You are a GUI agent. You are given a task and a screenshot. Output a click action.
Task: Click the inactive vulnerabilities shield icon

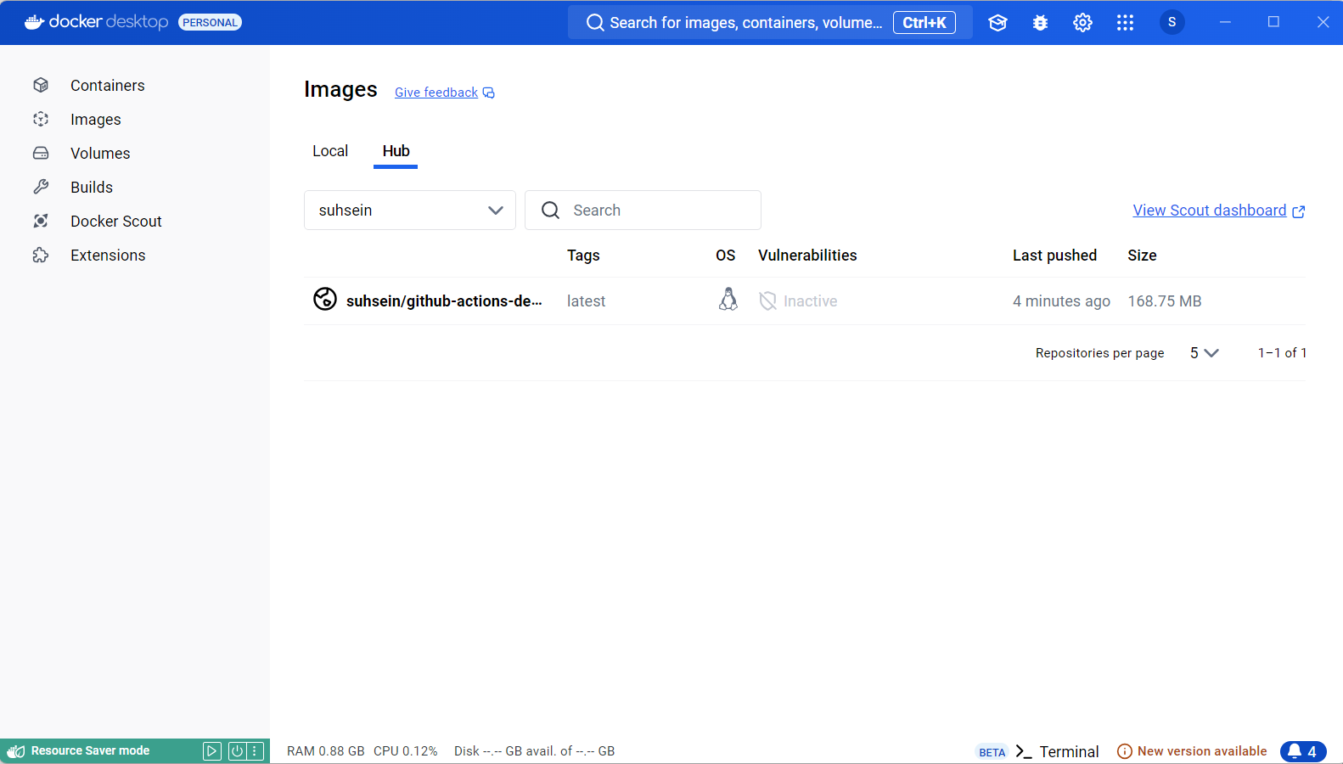[x=767, y=301]
